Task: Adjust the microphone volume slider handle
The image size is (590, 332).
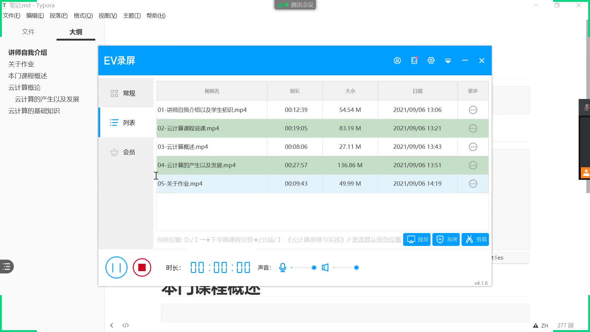Action: [314, 268]
